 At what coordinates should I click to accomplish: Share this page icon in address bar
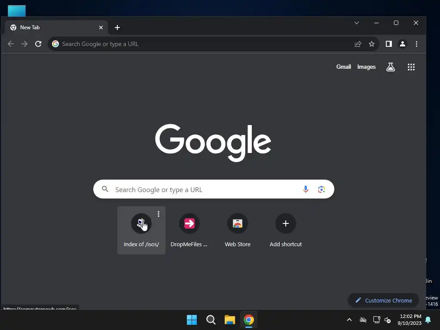click(358, 44)
